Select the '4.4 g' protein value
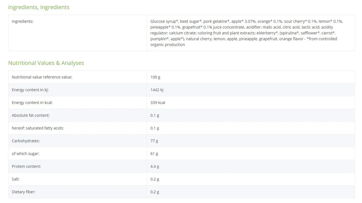 click(155, 166)
